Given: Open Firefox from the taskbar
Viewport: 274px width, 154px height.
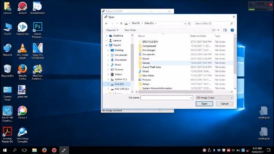Looking at the screenshot, I should (x=44, y=150).
